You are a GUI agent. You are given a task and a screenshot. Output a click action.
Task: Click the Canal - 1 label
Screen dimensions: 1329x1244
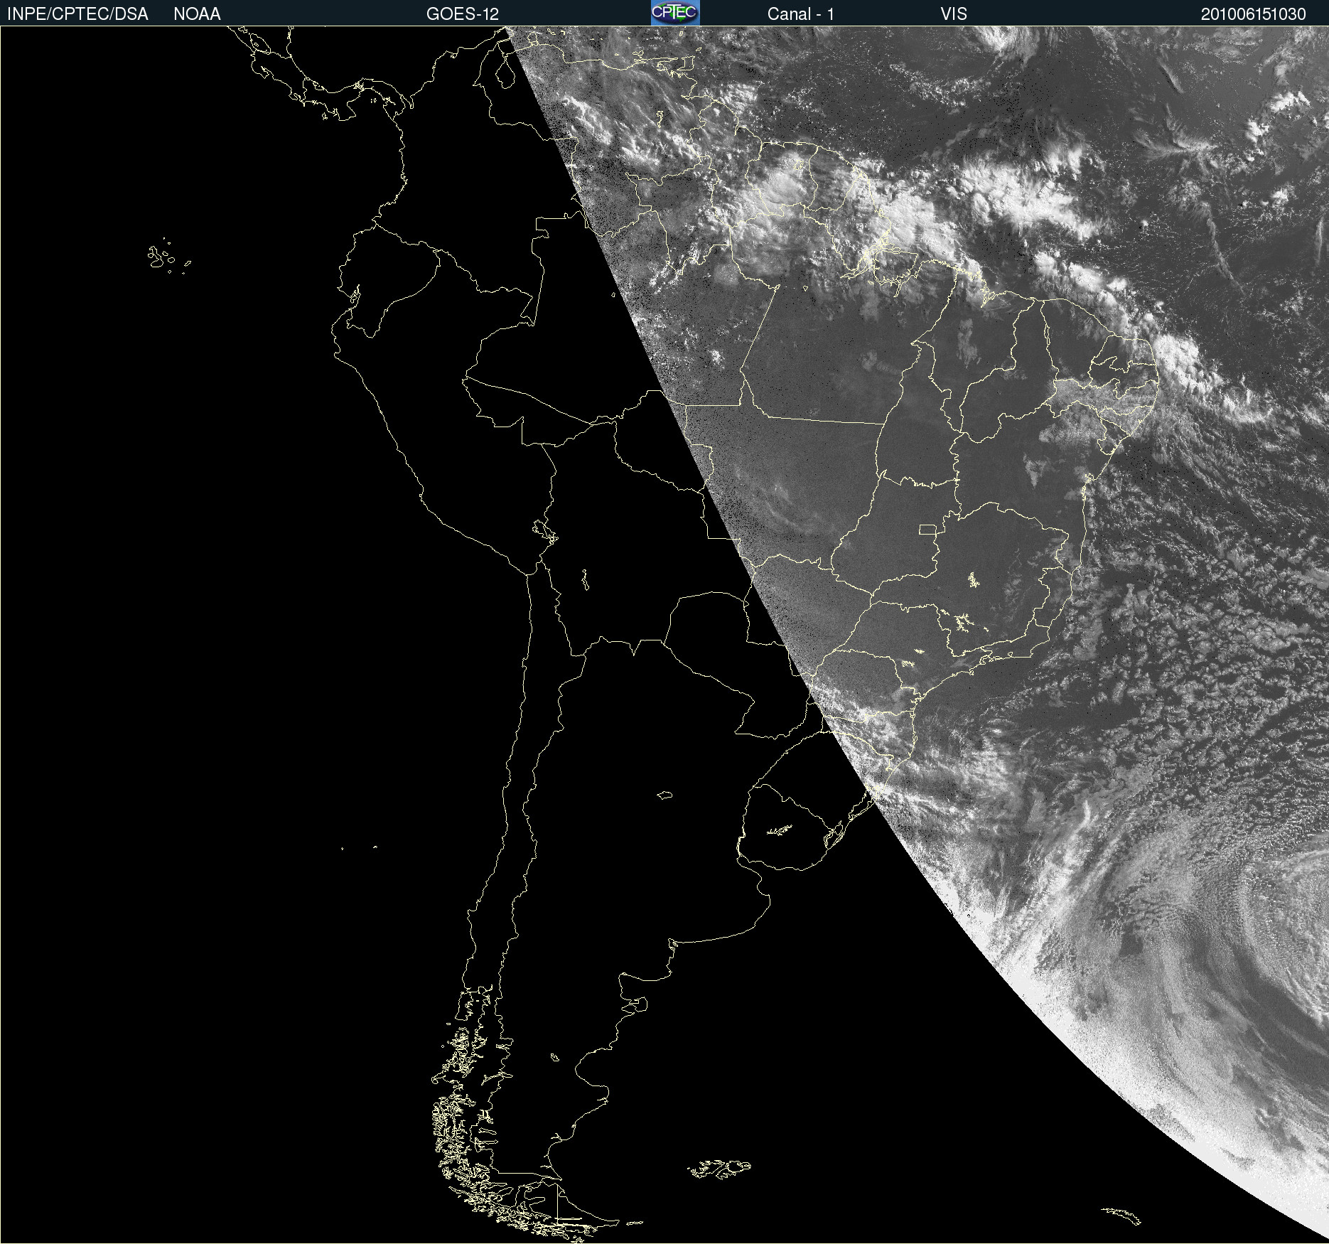801,14
